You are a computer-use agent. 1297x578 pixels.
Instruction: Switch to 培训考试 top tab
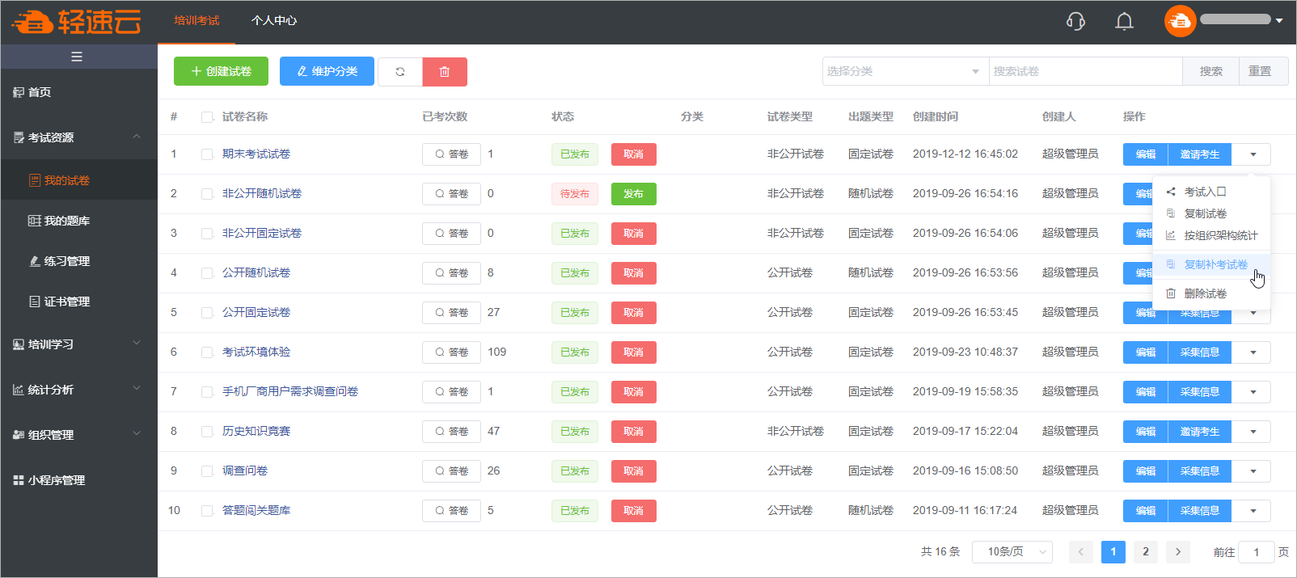[196, 21]
